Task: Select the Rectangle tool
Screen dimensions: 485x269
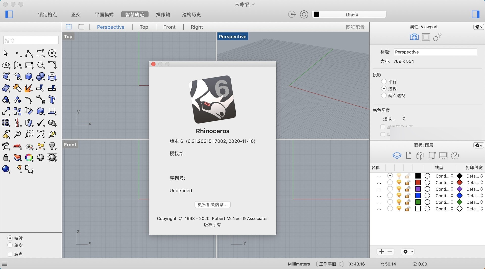Action: pyautogui.click(x=29, y=65)
